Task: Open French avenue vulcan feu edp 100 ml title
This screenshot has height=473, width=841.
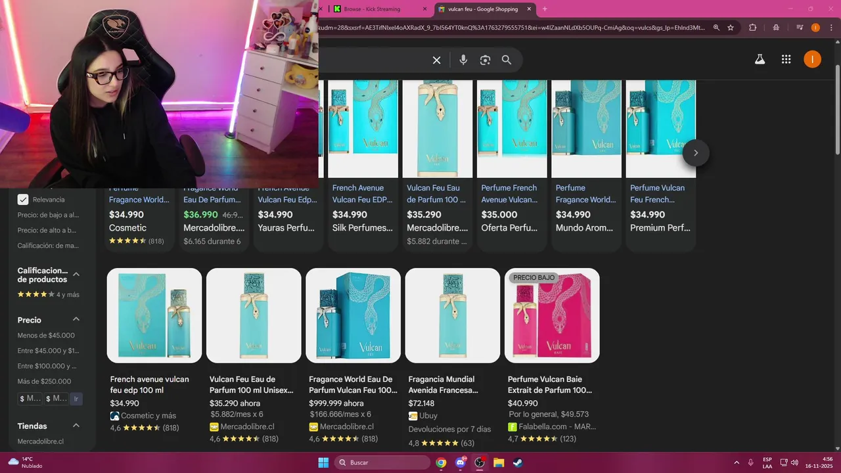Action: coord(150,385)
